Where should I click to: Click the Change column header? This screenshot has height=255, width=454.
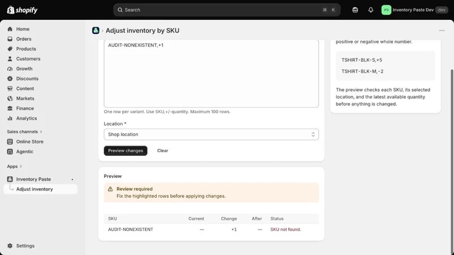229,219
